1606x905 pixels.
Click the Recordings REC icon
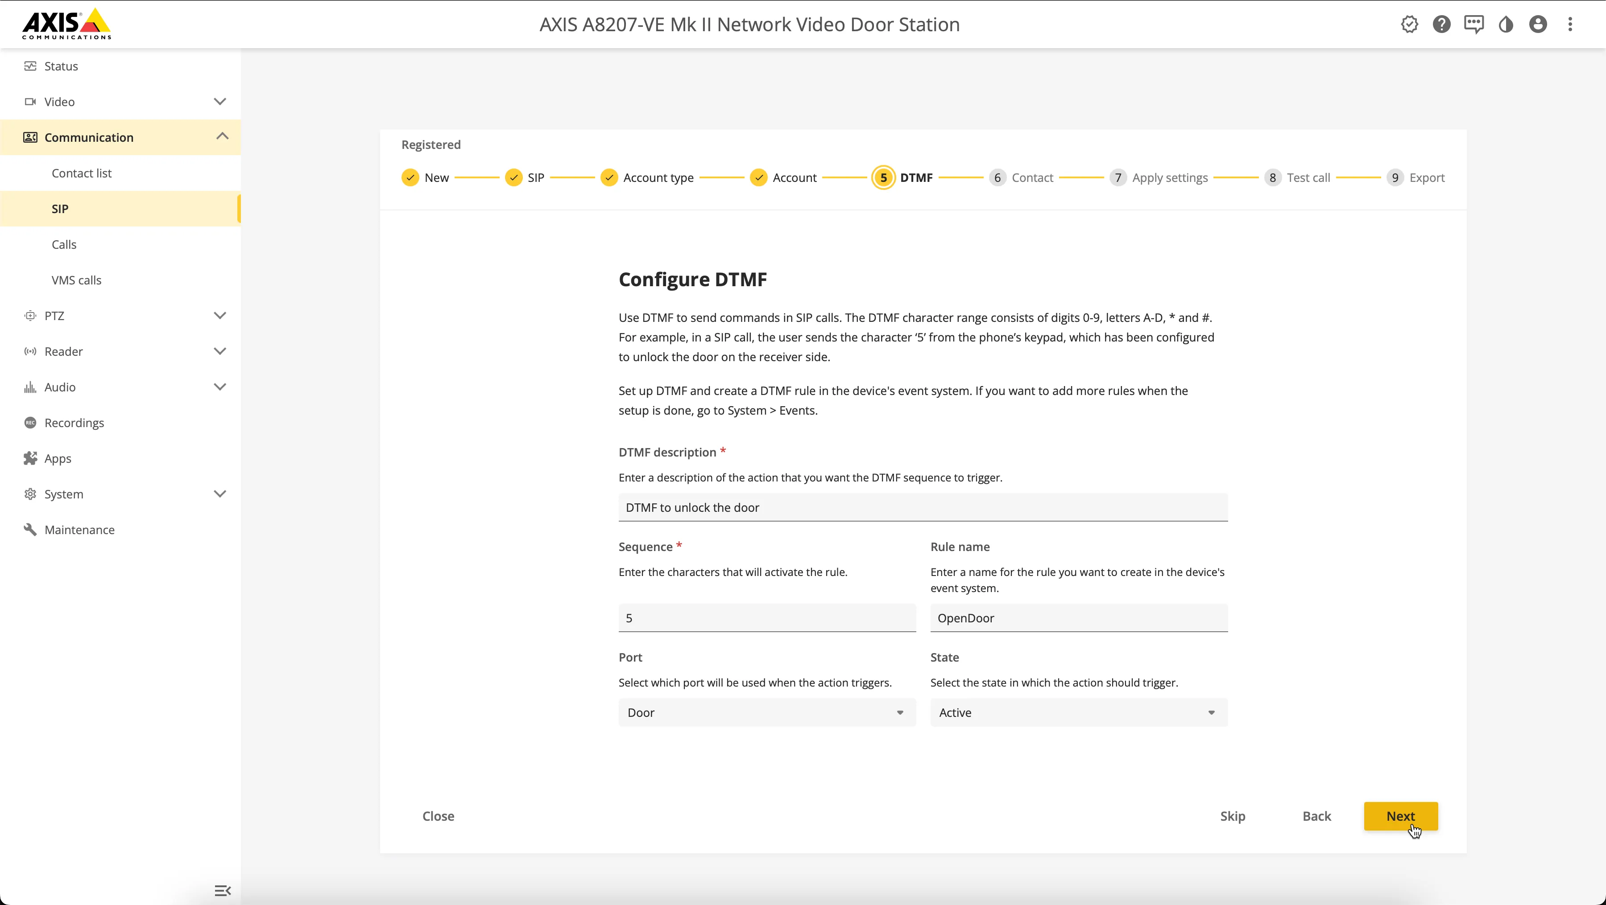(x=30, y=422)
